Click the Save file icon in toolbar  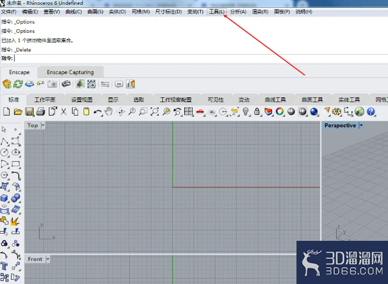(x=29, y=112)
